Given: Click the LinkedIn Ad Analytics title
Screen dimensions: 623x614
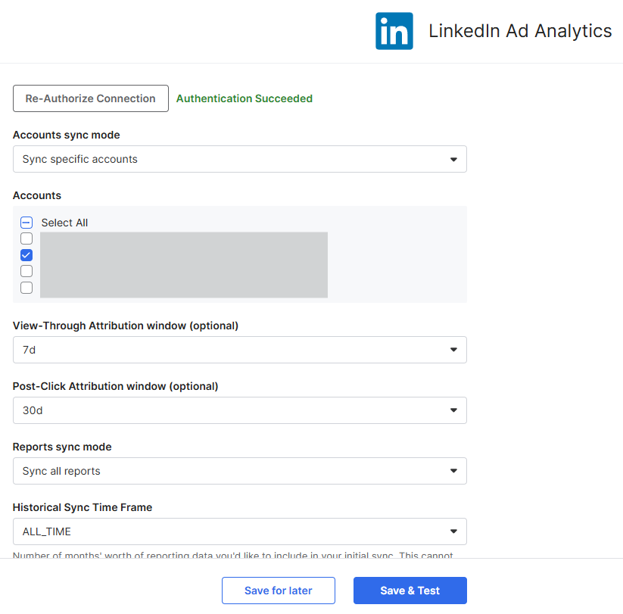Looking at the screenshot, I should [519, 31].
